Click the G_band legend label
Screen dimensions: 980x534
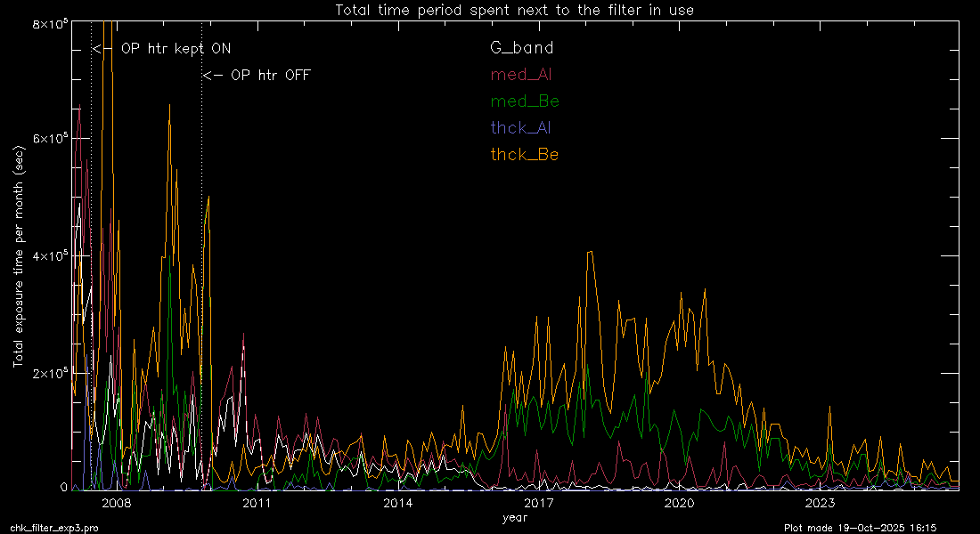(521, 48)
